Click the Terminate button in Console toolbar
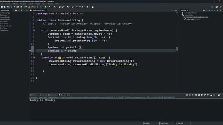Screen dimensions: 223x125 click(187, 95)
